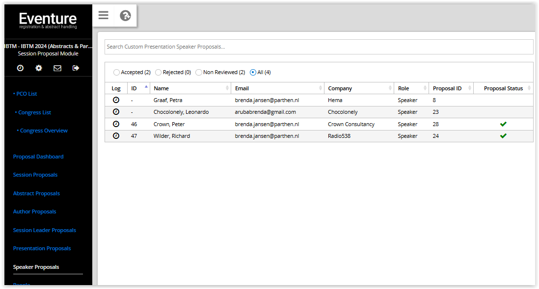This screenshot has width=539, height=289.
Task: Click the Eventure logo
Action: [x=48, y=21]
